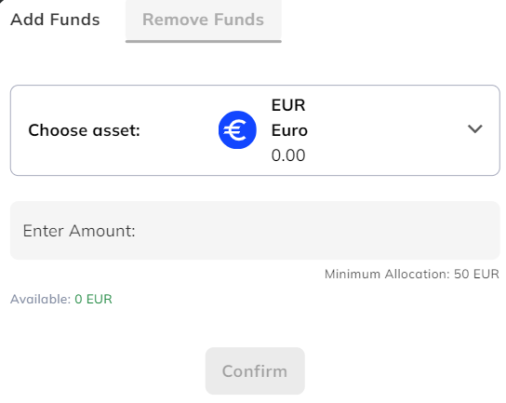This screenshot has width=506, height=403.
Task: Click the Choose asset label
Action: [85, 130]
